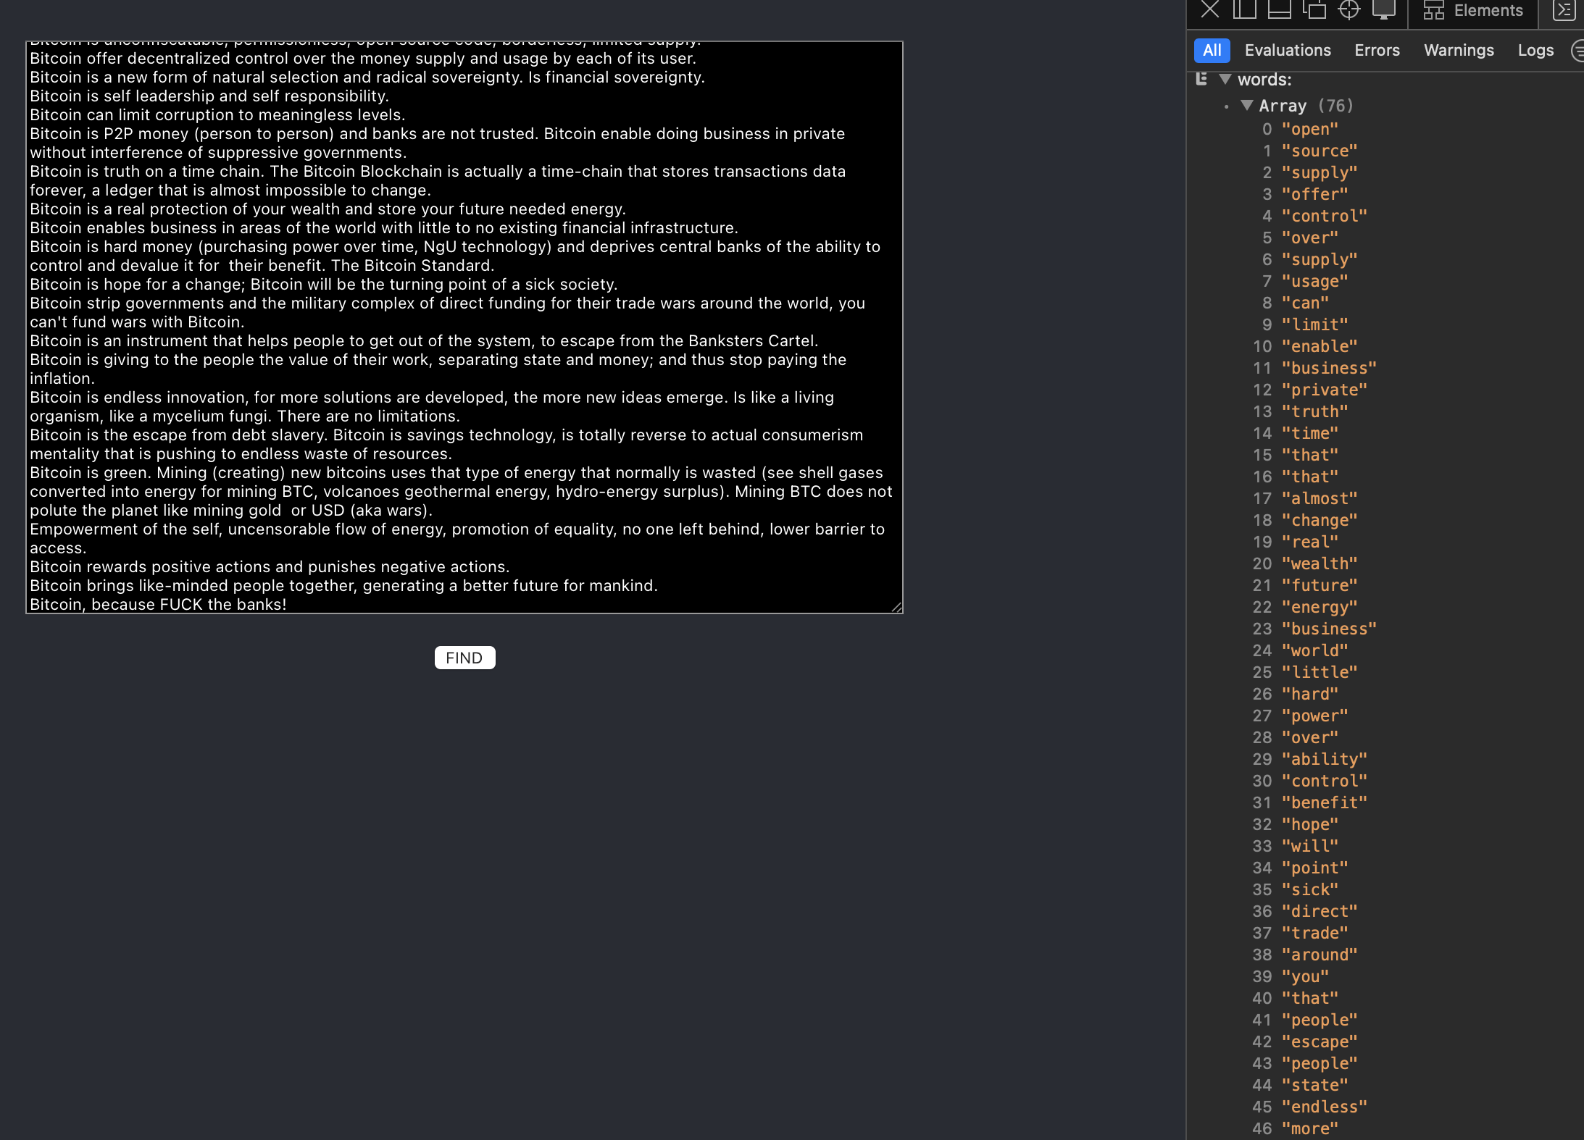Collapse the words disclosure triangle
This screenshot has width=1584, height=1140.
(x=1225, y=79)
